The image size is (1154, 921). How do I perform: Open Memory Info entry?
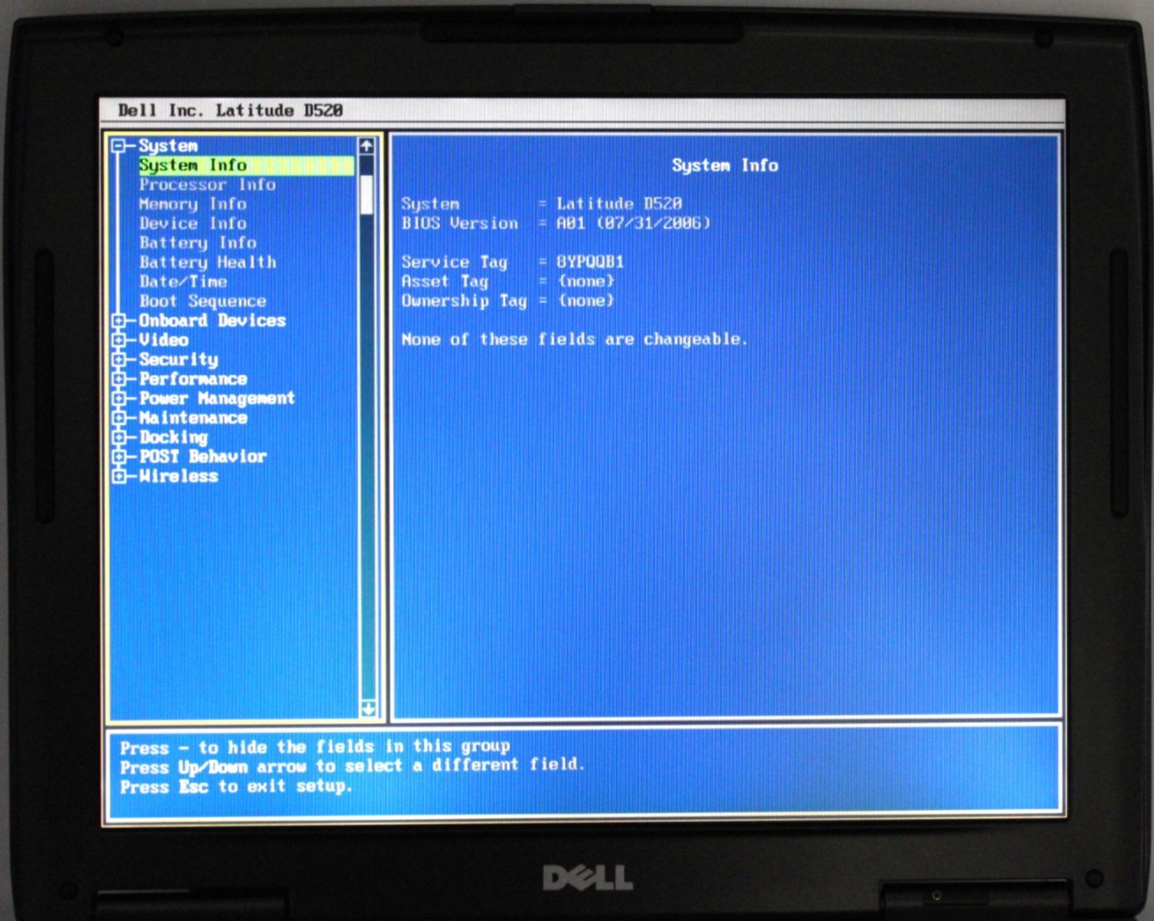pos(193,204)
